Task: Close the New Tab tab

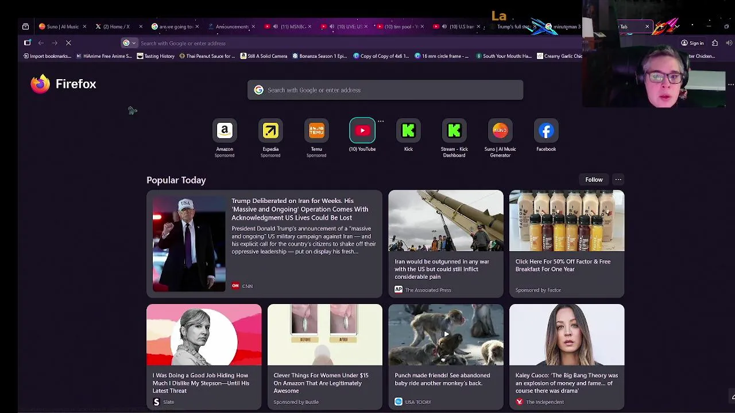Action: 647,26
